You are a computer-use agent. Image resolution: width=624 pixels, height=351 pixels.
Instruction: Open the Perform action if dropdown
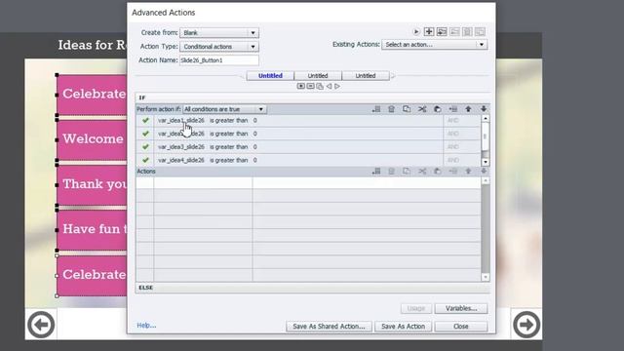point(224,109)
